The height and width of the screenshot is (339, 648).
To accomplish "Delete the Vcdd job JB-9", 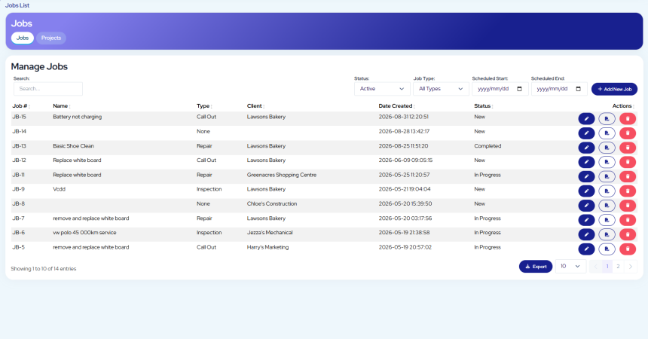I will click(x=628, y=191).
